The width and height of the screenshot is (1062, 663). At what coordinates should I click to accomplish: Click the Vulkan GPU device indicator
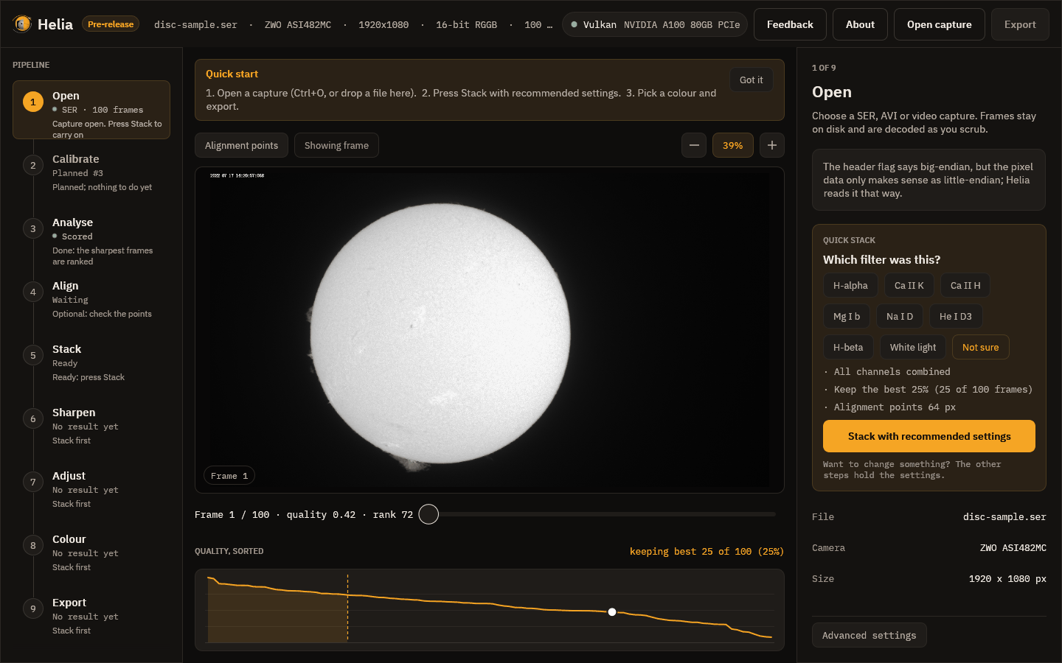point(655,24)
